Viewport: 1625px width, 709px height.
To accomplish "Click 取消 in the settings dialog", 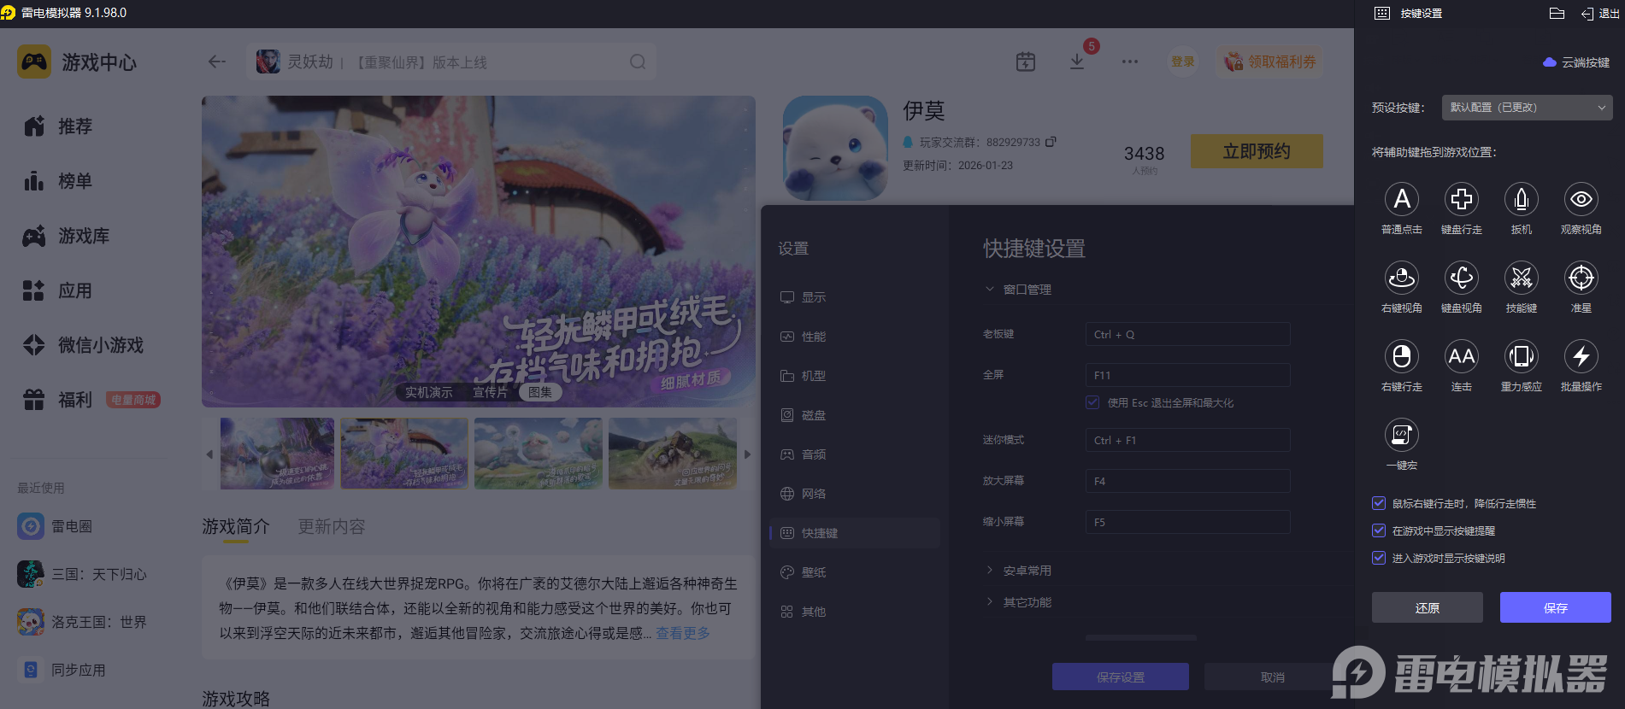I will (x=1273, y=677).
